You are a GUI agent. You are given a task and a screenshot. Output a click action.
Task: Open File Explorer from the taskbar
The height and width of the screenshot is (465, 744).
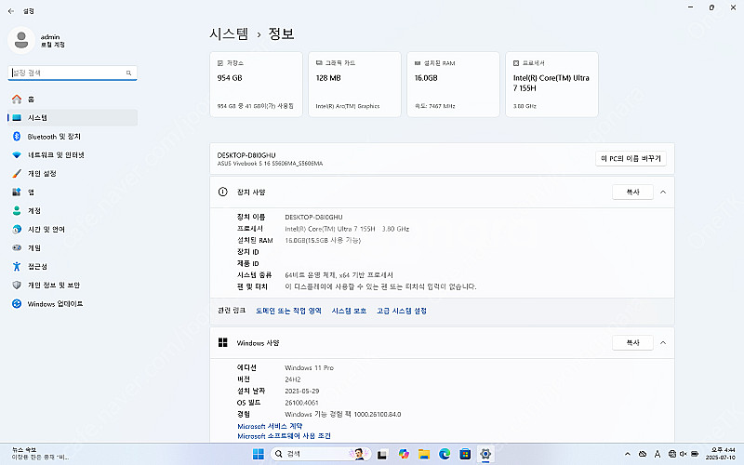(424, 454)
